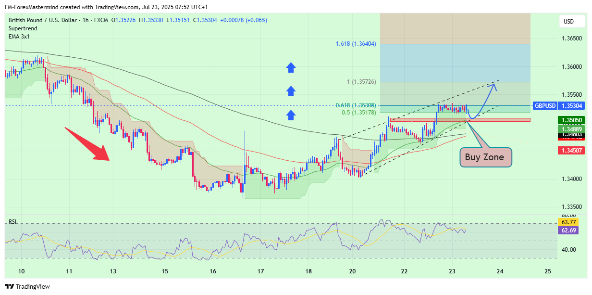
Task: Click the 1.618 (1.36404) Fibonacci label
Action: [x=355, y=44]
